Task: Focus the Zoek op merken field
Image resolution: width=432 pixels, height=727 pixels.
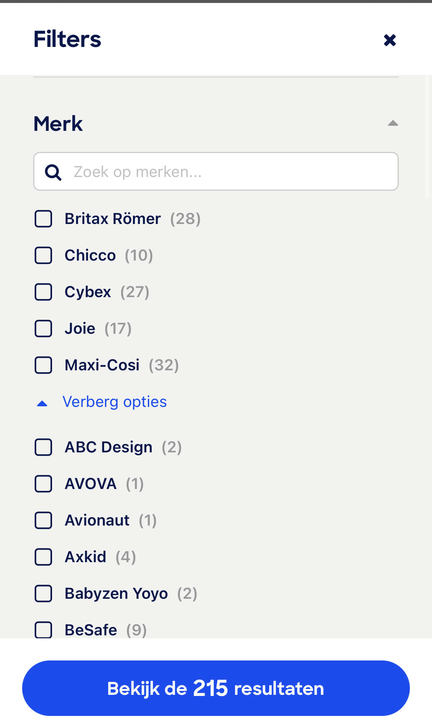Action: (x=216, y=171)
